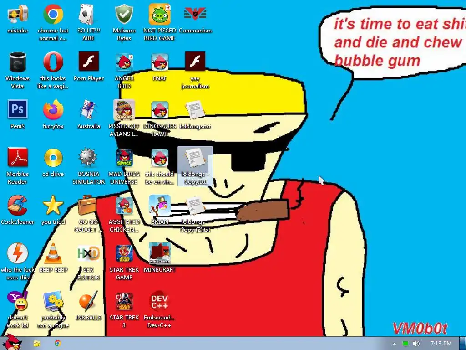
Task: Select the 'you tried' gold star icon
Action: [x=53, y=205]
